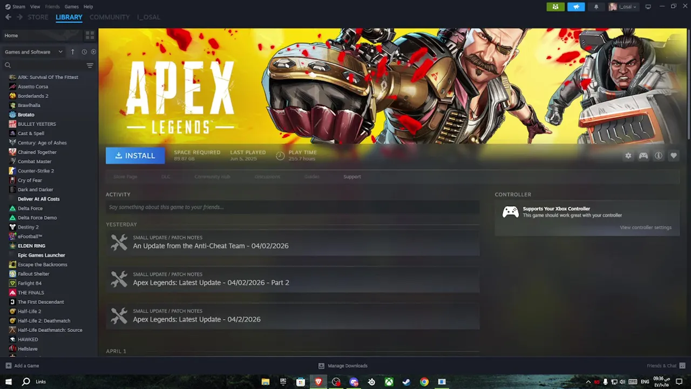Screen dimensions: 691x389
Task: Open View controller settings link
Action: [x=646, y=227]
